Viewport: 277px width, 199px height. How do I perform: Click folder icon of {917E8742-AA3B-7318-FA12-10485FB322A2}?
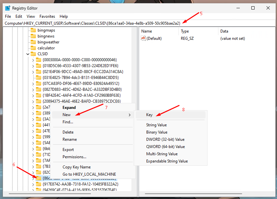[39, 184]
